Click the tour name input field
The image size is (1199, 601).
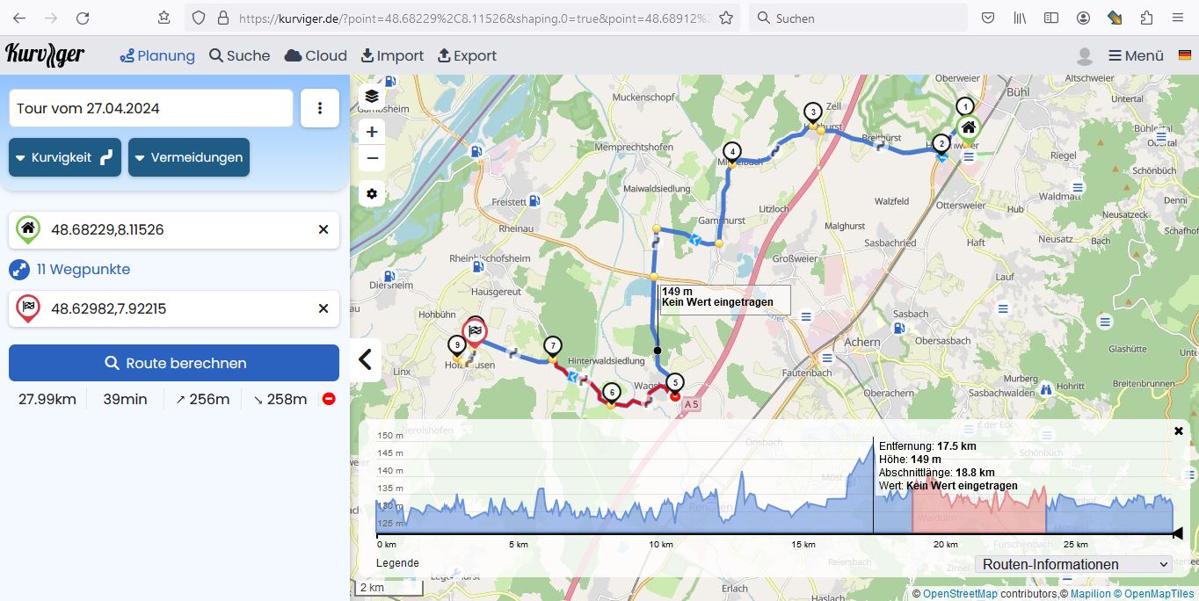[x=151, y=108]
